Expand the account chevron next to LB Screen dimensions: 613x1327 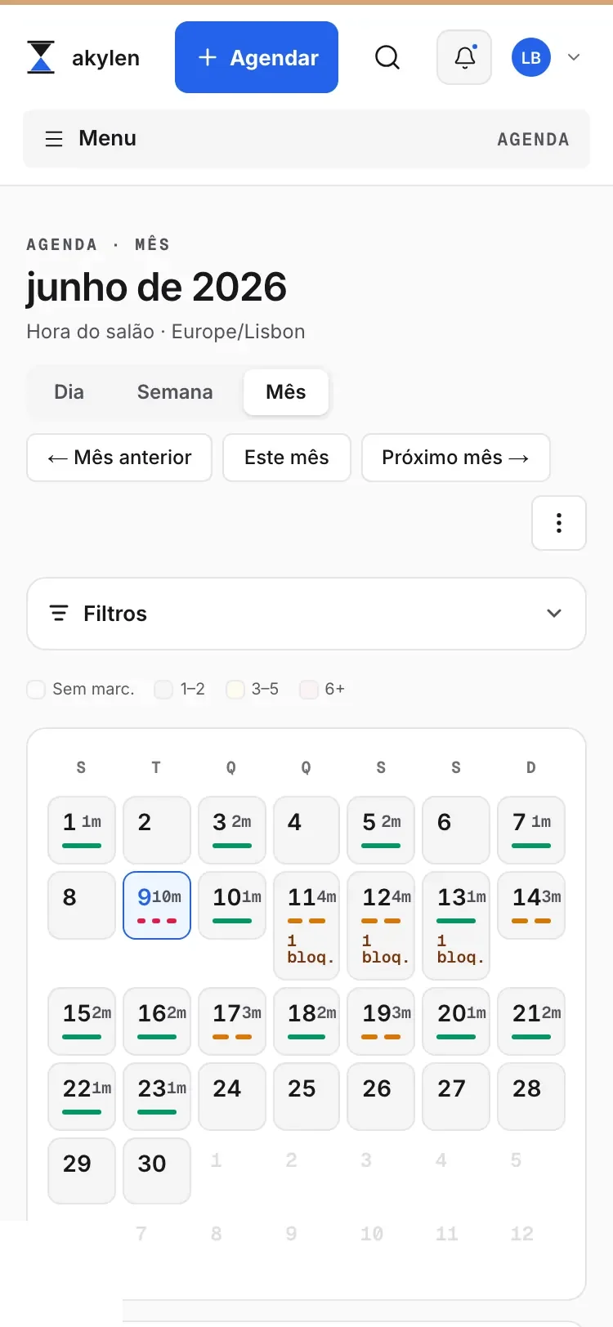click(x=574, y=57)
